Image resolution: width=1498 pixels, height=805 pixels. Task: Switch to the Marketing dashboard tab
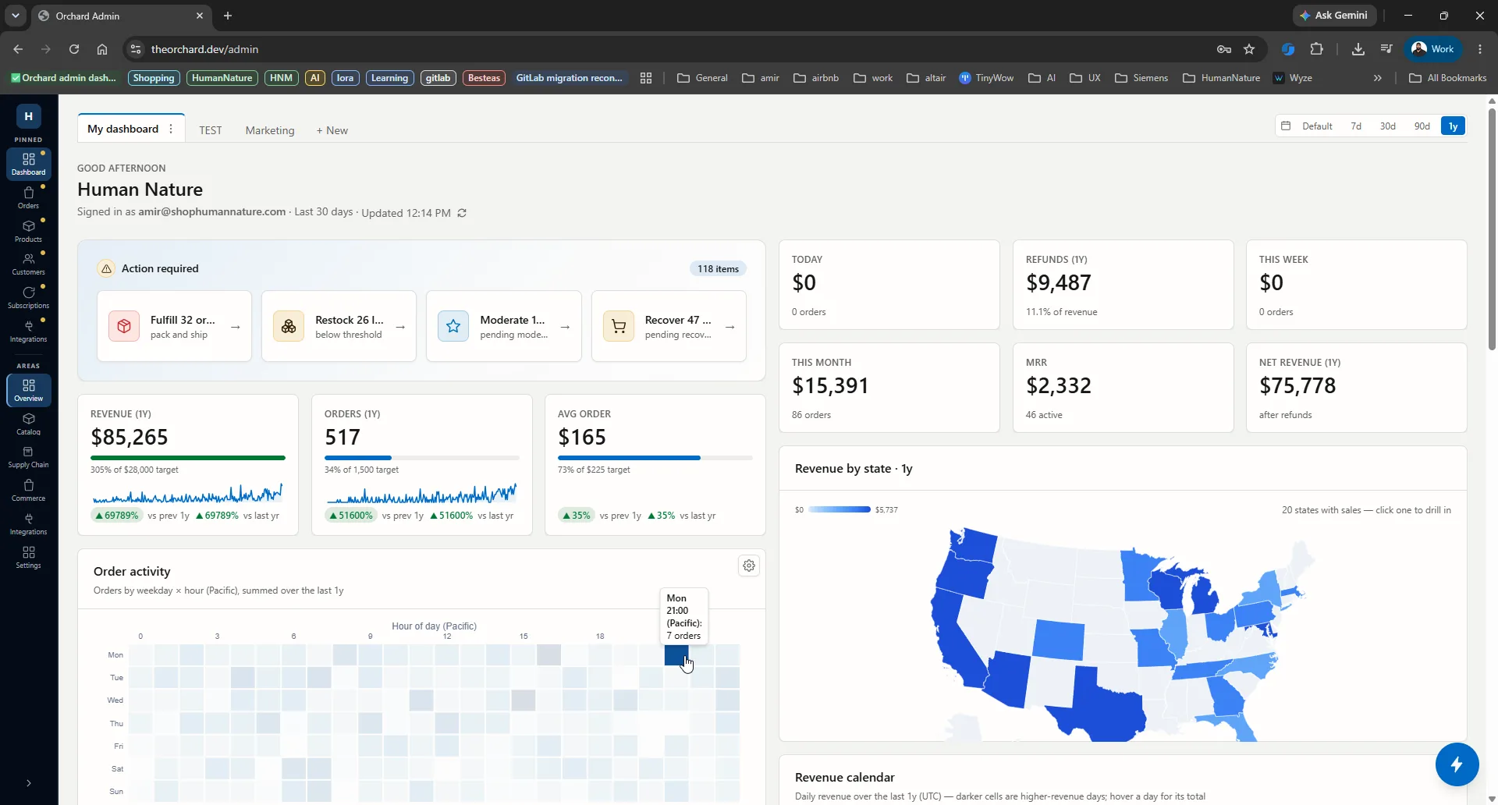click(270, 130)
